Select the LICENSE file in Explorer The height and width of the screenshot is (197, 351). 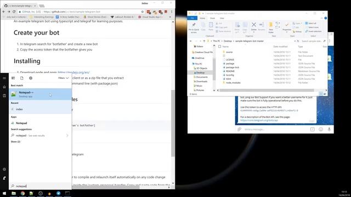230,60
